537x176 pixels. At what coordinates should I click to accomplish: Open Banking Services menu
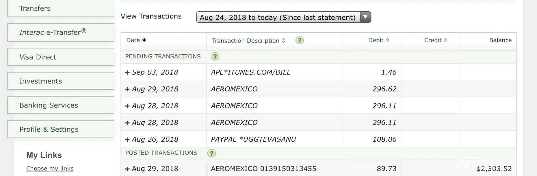coord(61,105)
